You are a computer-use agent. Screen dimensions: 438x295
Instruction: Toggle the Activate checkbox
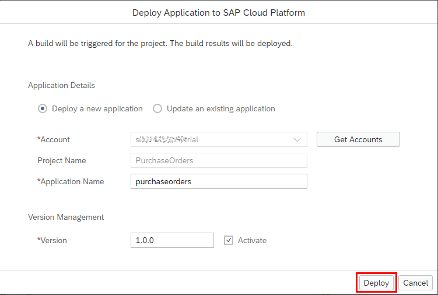(229, 240)
